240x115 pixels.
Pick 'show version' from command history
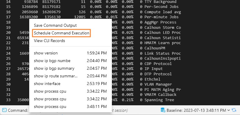(71, 53)
